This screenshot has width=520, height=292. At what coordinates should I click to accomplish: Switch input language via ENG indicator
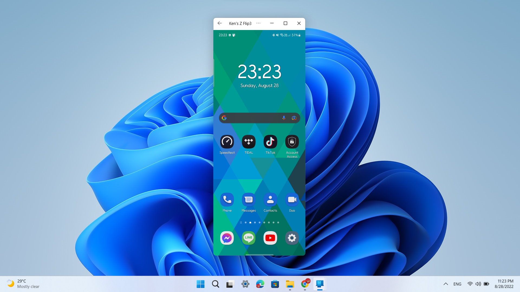coord(457,284)
